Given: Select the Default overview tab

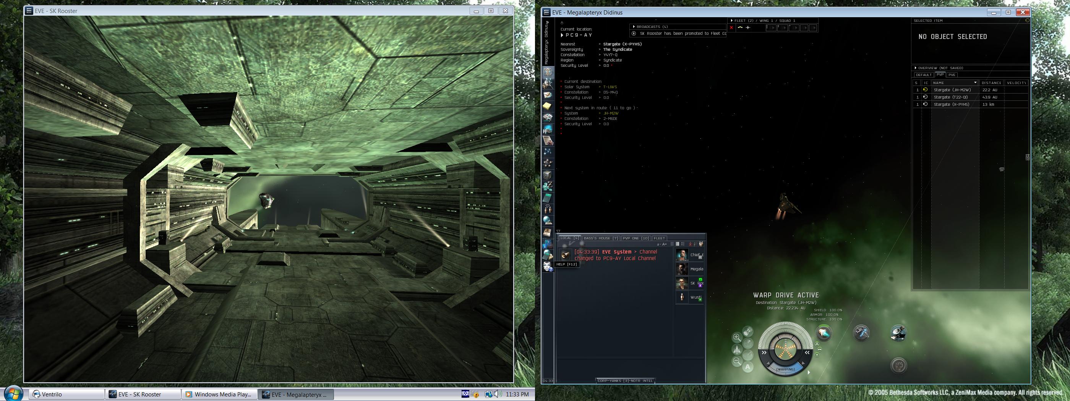Looking at the screenshot, I should 923,75.
